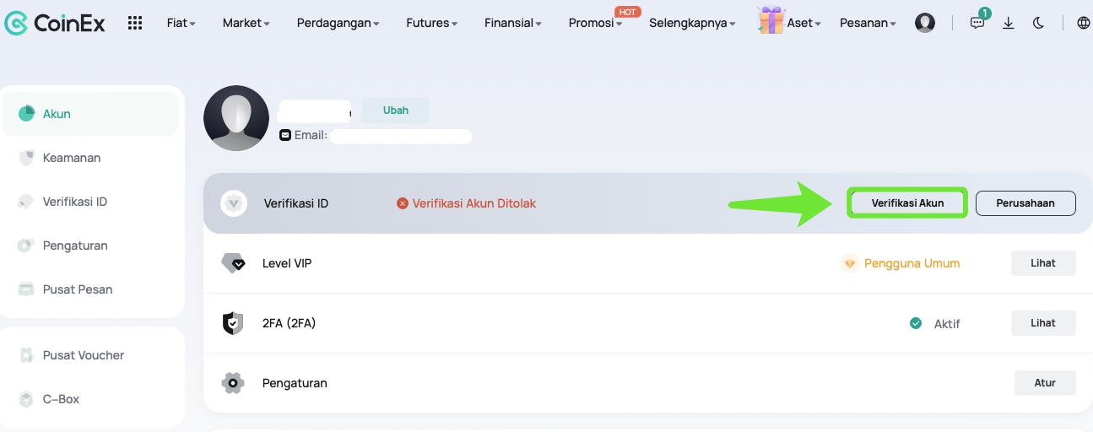The height and width of the screenshot is (432, 1093).
Task: Open the user profile avatar icon in header
Action: click(925, 23)
